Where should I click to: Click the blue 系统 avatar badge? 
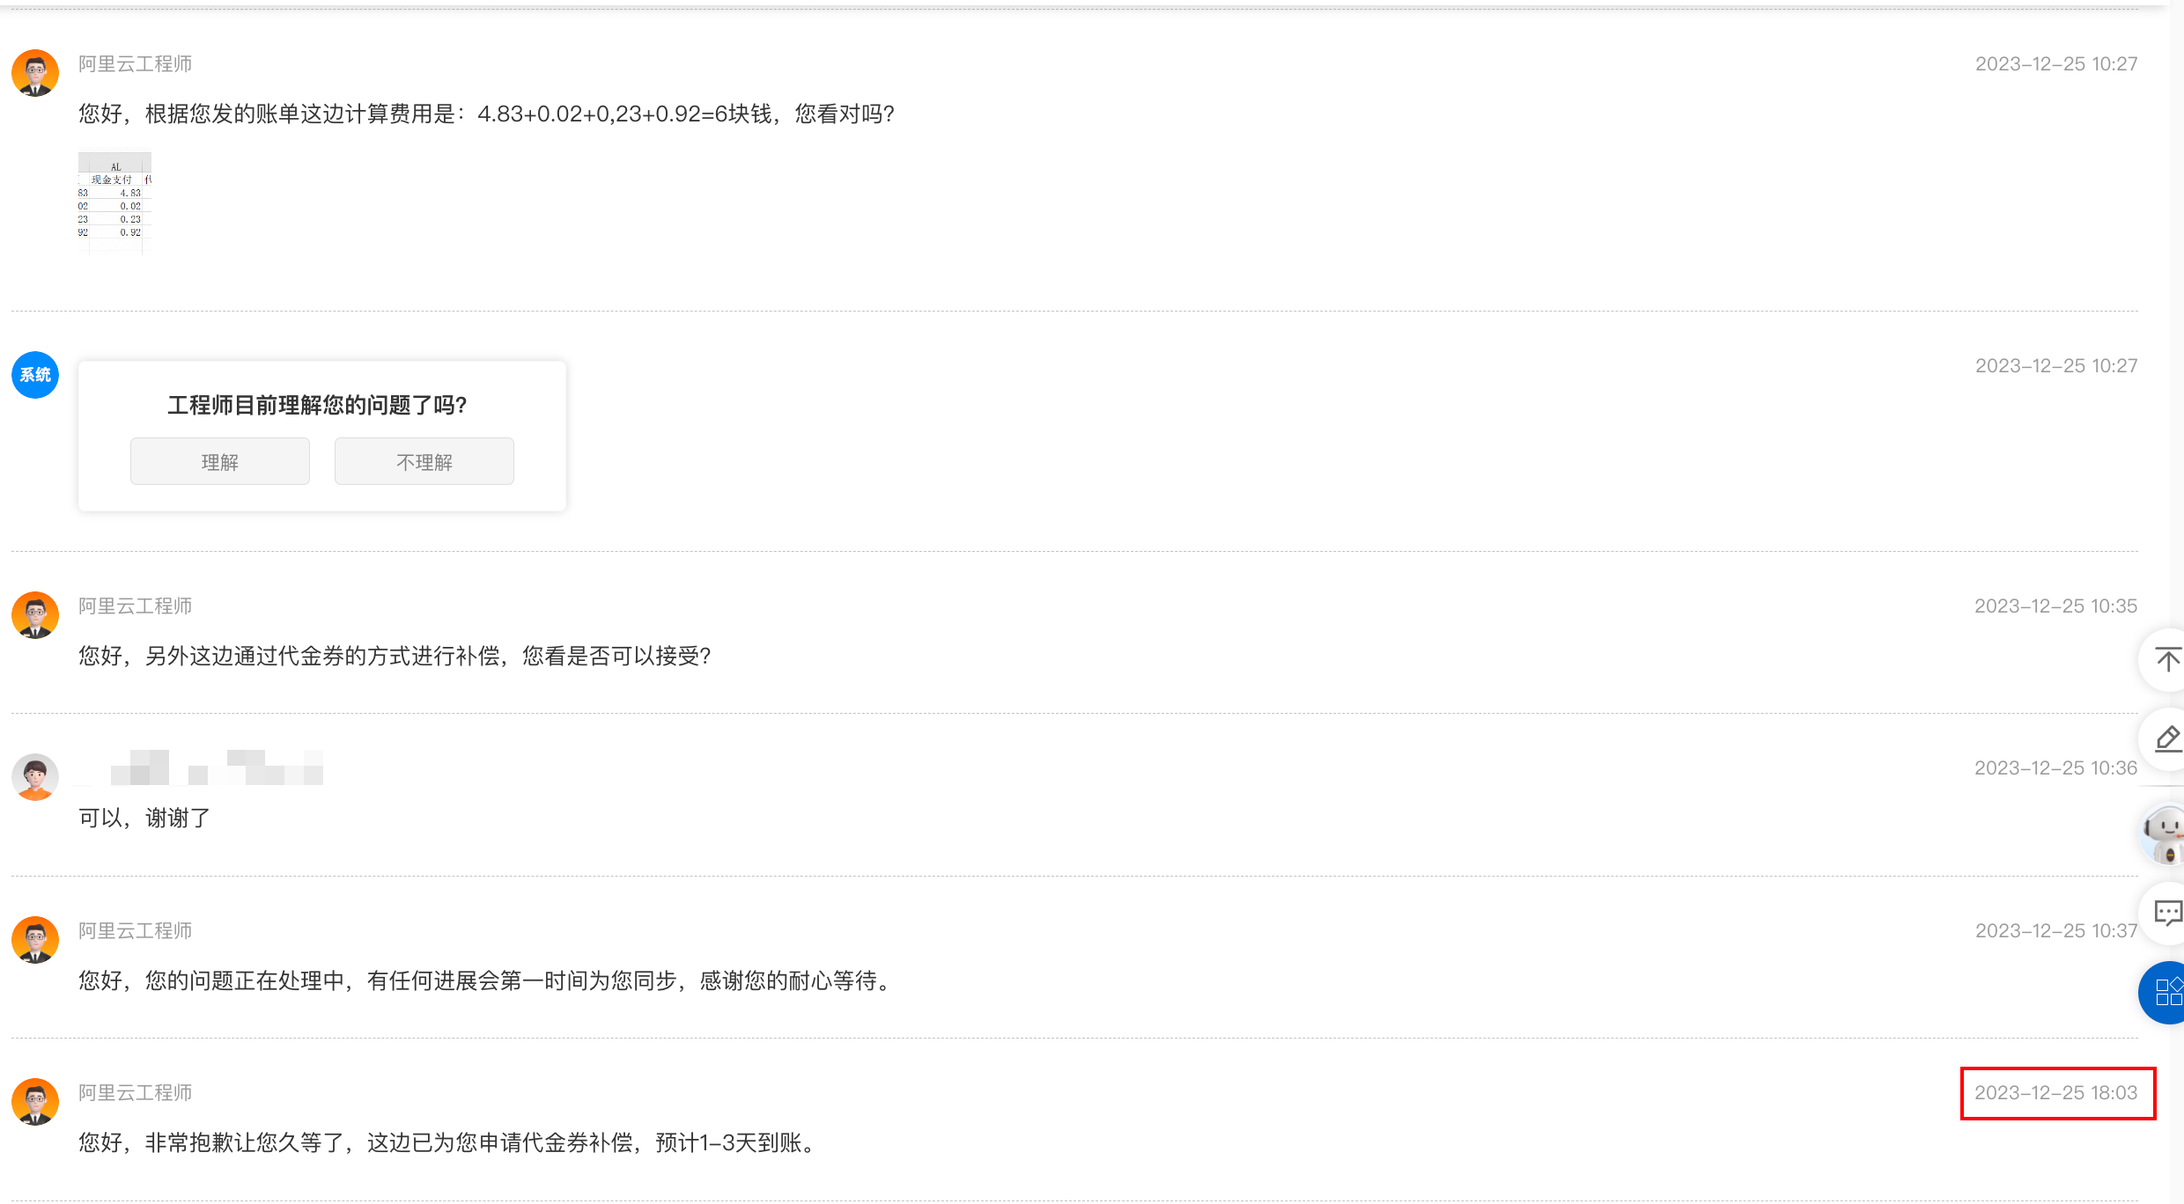pyautogui.click(x=35, y=375)
